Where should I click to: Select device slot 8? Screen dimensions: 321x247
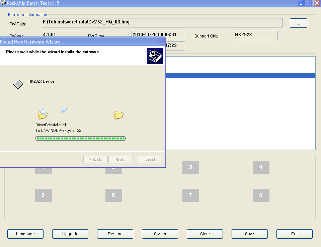[261, 195]
